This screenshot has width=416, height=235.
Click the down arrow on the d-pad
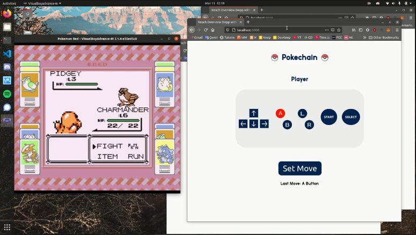coord(254,124)
